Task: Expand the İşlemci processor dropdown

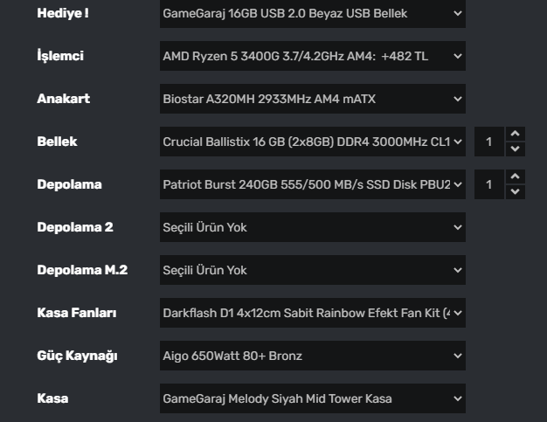Action: pos(312,57)
